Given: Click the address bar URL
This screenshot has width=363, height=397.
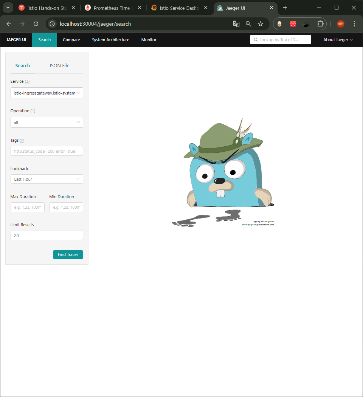Looking at the screenshot, I should 95,24.
